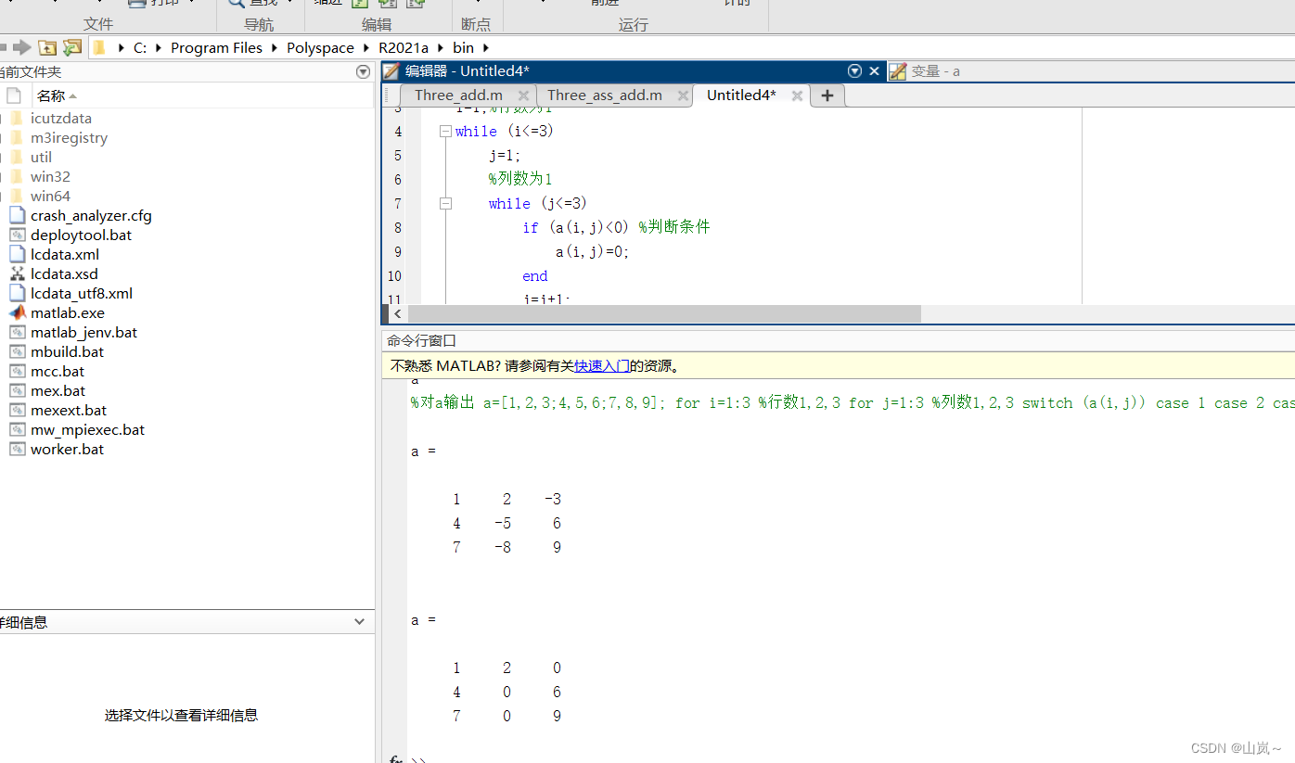Expand the path dropdown after bin
Screen dimensions: 1295x763
(485, 47)
